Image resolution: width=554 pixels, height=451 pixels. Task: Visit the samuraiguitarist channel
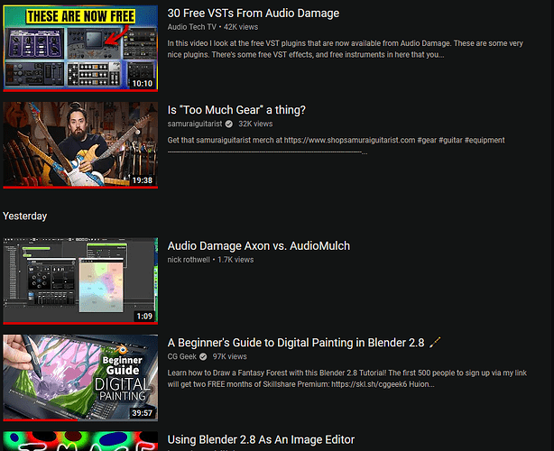click(195, 124)
